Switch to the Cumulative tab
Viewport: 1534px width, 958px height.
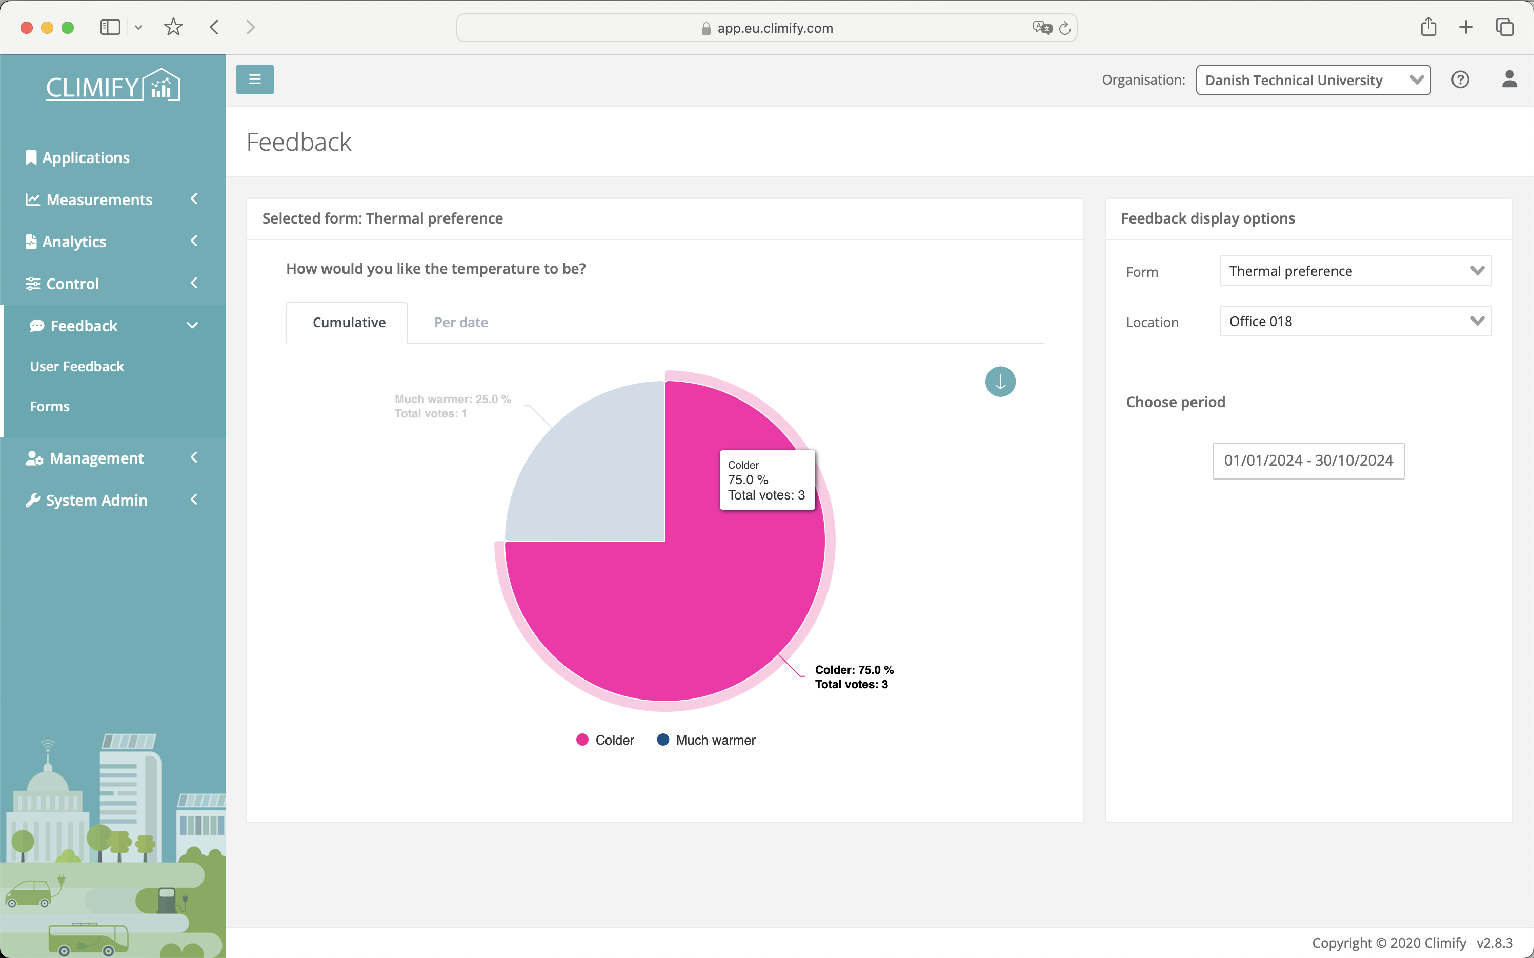pyautogui.click(x=347, y=323)
